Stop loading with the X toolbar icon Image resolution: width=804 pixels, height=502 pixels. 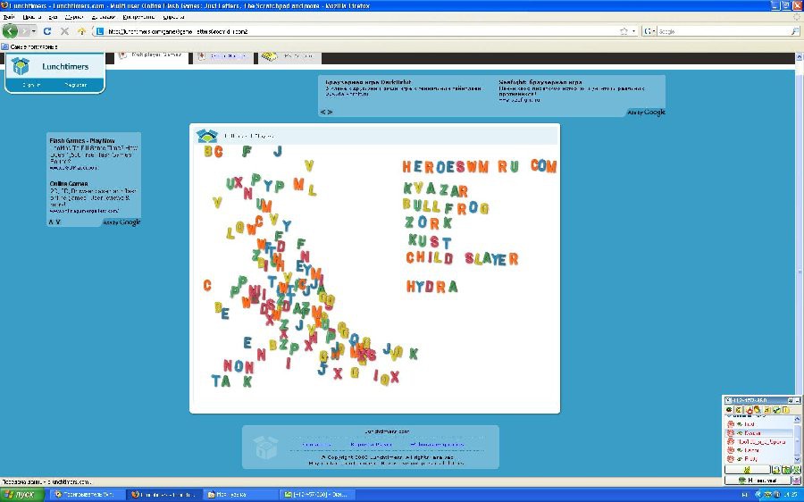(x=64, y=31)
